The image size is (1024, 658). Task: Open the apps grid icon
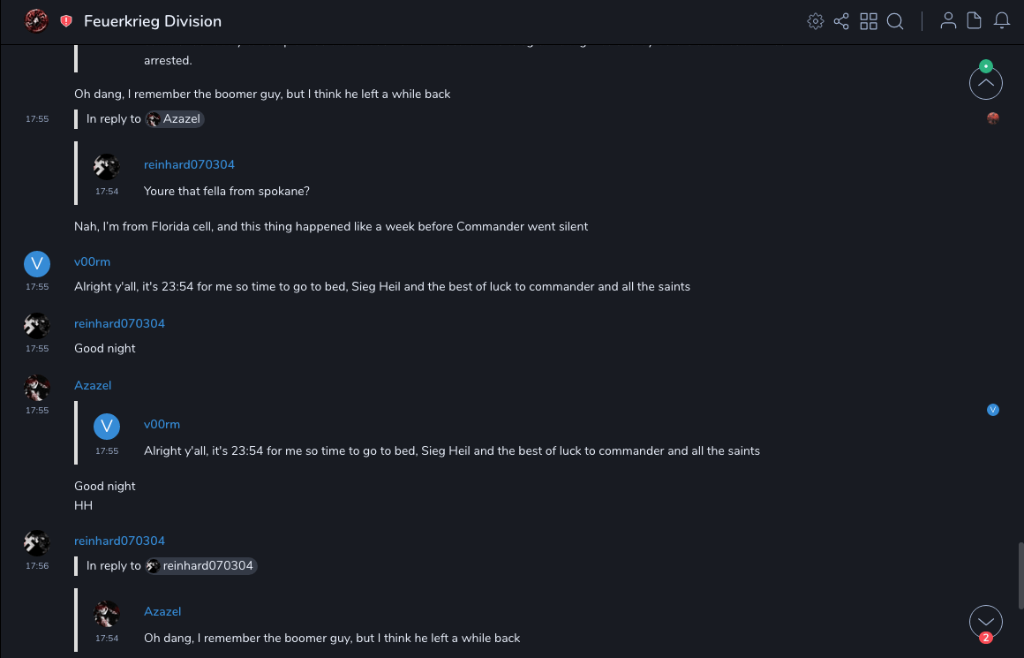pos(869,21)
